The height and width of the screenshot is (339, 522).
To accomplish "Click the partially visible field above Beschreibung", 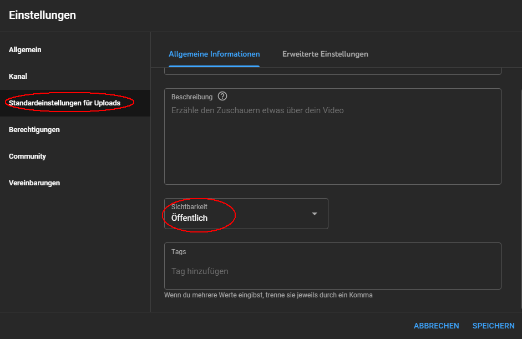I will 332,70.
